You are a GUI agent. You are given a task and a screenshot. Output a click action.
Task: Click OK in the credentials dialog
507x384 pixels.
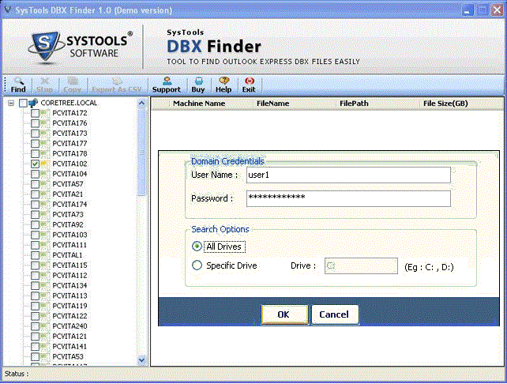click(284, 314)
